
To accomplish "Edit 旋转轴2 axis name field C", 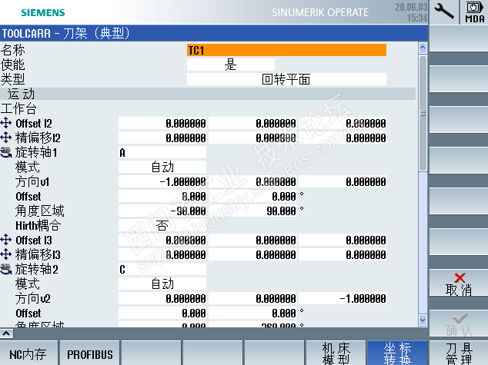I will tap(162, 269).
